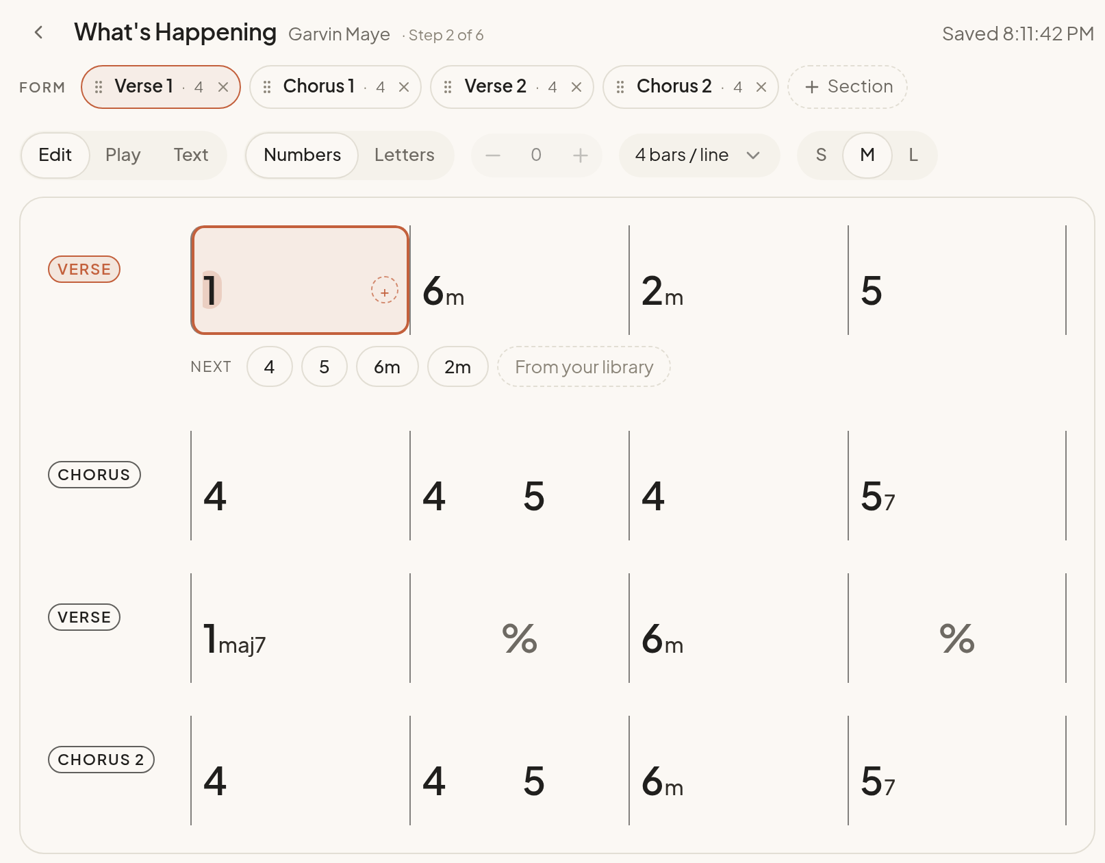
Task: Show chords as Numbers
Action: pyautogui.click(x=303, y=155)
